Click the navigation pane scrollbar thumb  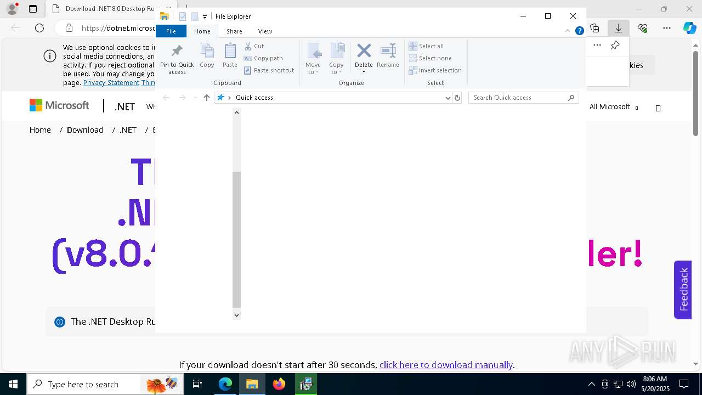click(236, 239)
